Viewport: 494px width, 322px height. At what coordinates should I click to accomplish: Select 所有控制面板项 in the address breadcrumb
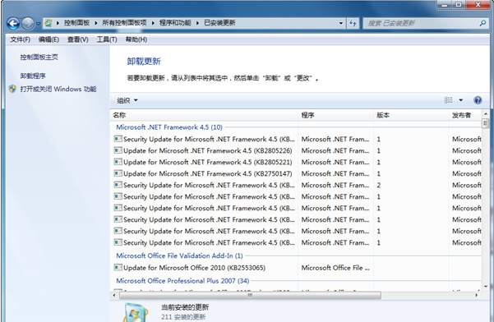pos(124,23)
